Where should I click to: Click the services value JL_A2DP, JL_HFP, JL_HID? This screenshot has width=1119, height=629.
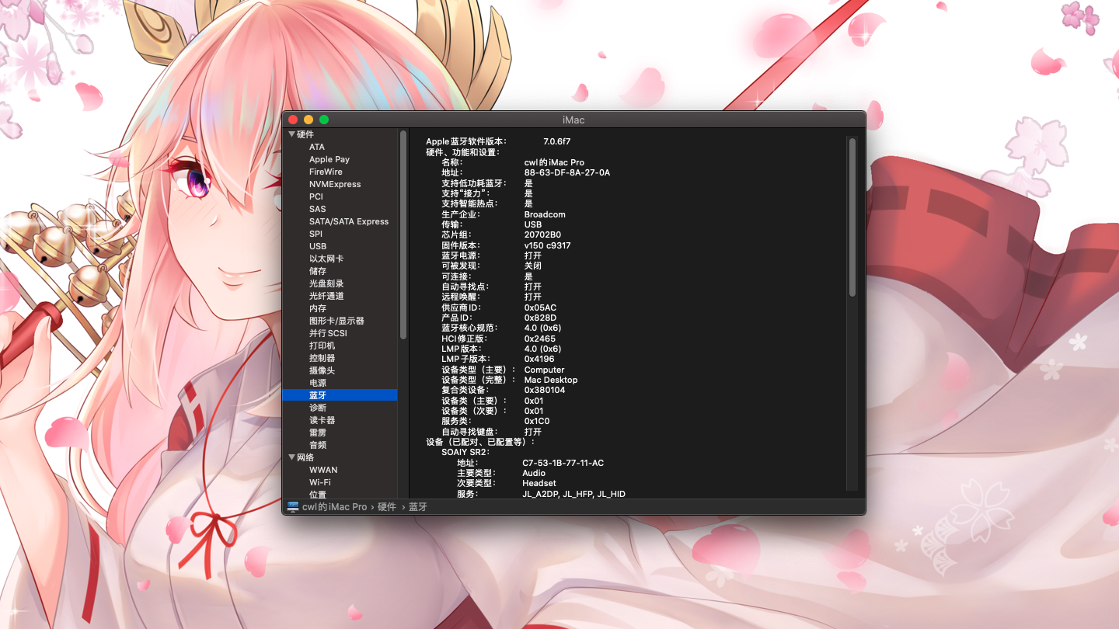click(573, 494)
